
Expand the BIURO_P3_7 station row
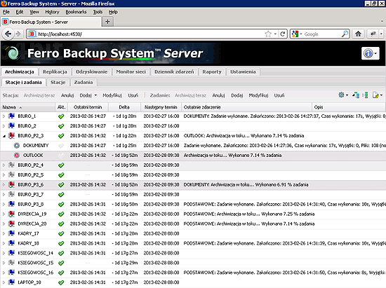click(x=4, y=194)
